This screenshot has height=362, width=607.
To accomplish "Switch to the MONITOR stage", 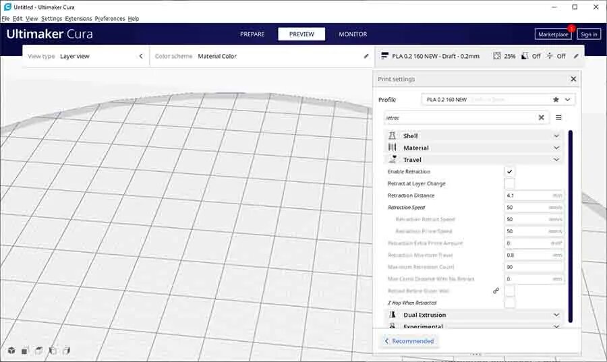I will [x=353, y=34].
